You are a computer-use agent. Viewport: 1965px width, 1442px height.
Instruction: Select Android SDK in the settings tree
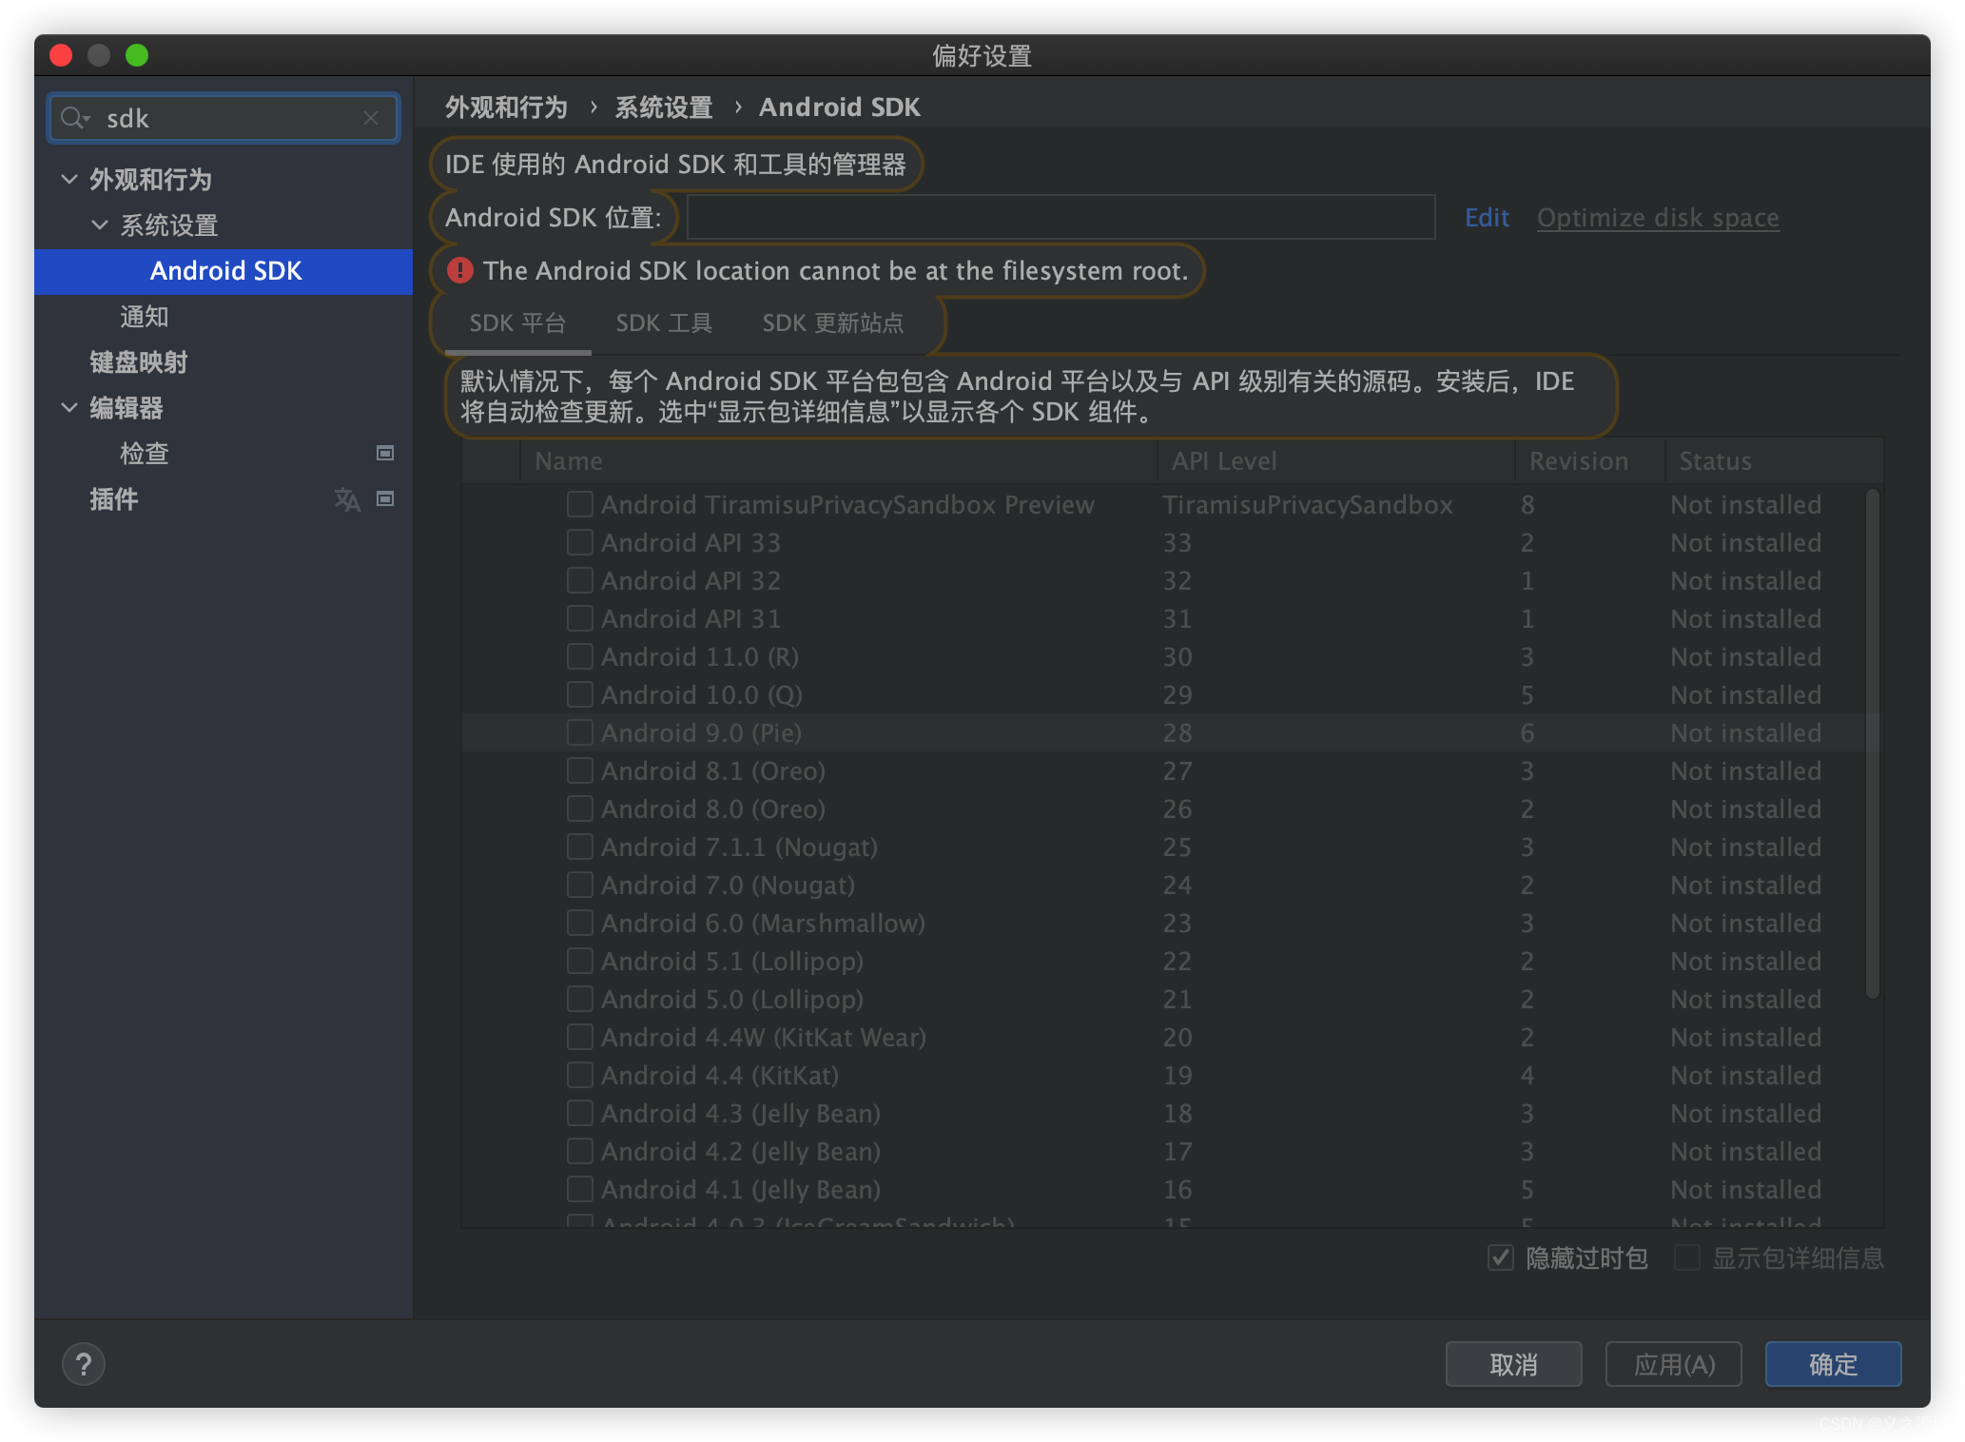[224, 271]
